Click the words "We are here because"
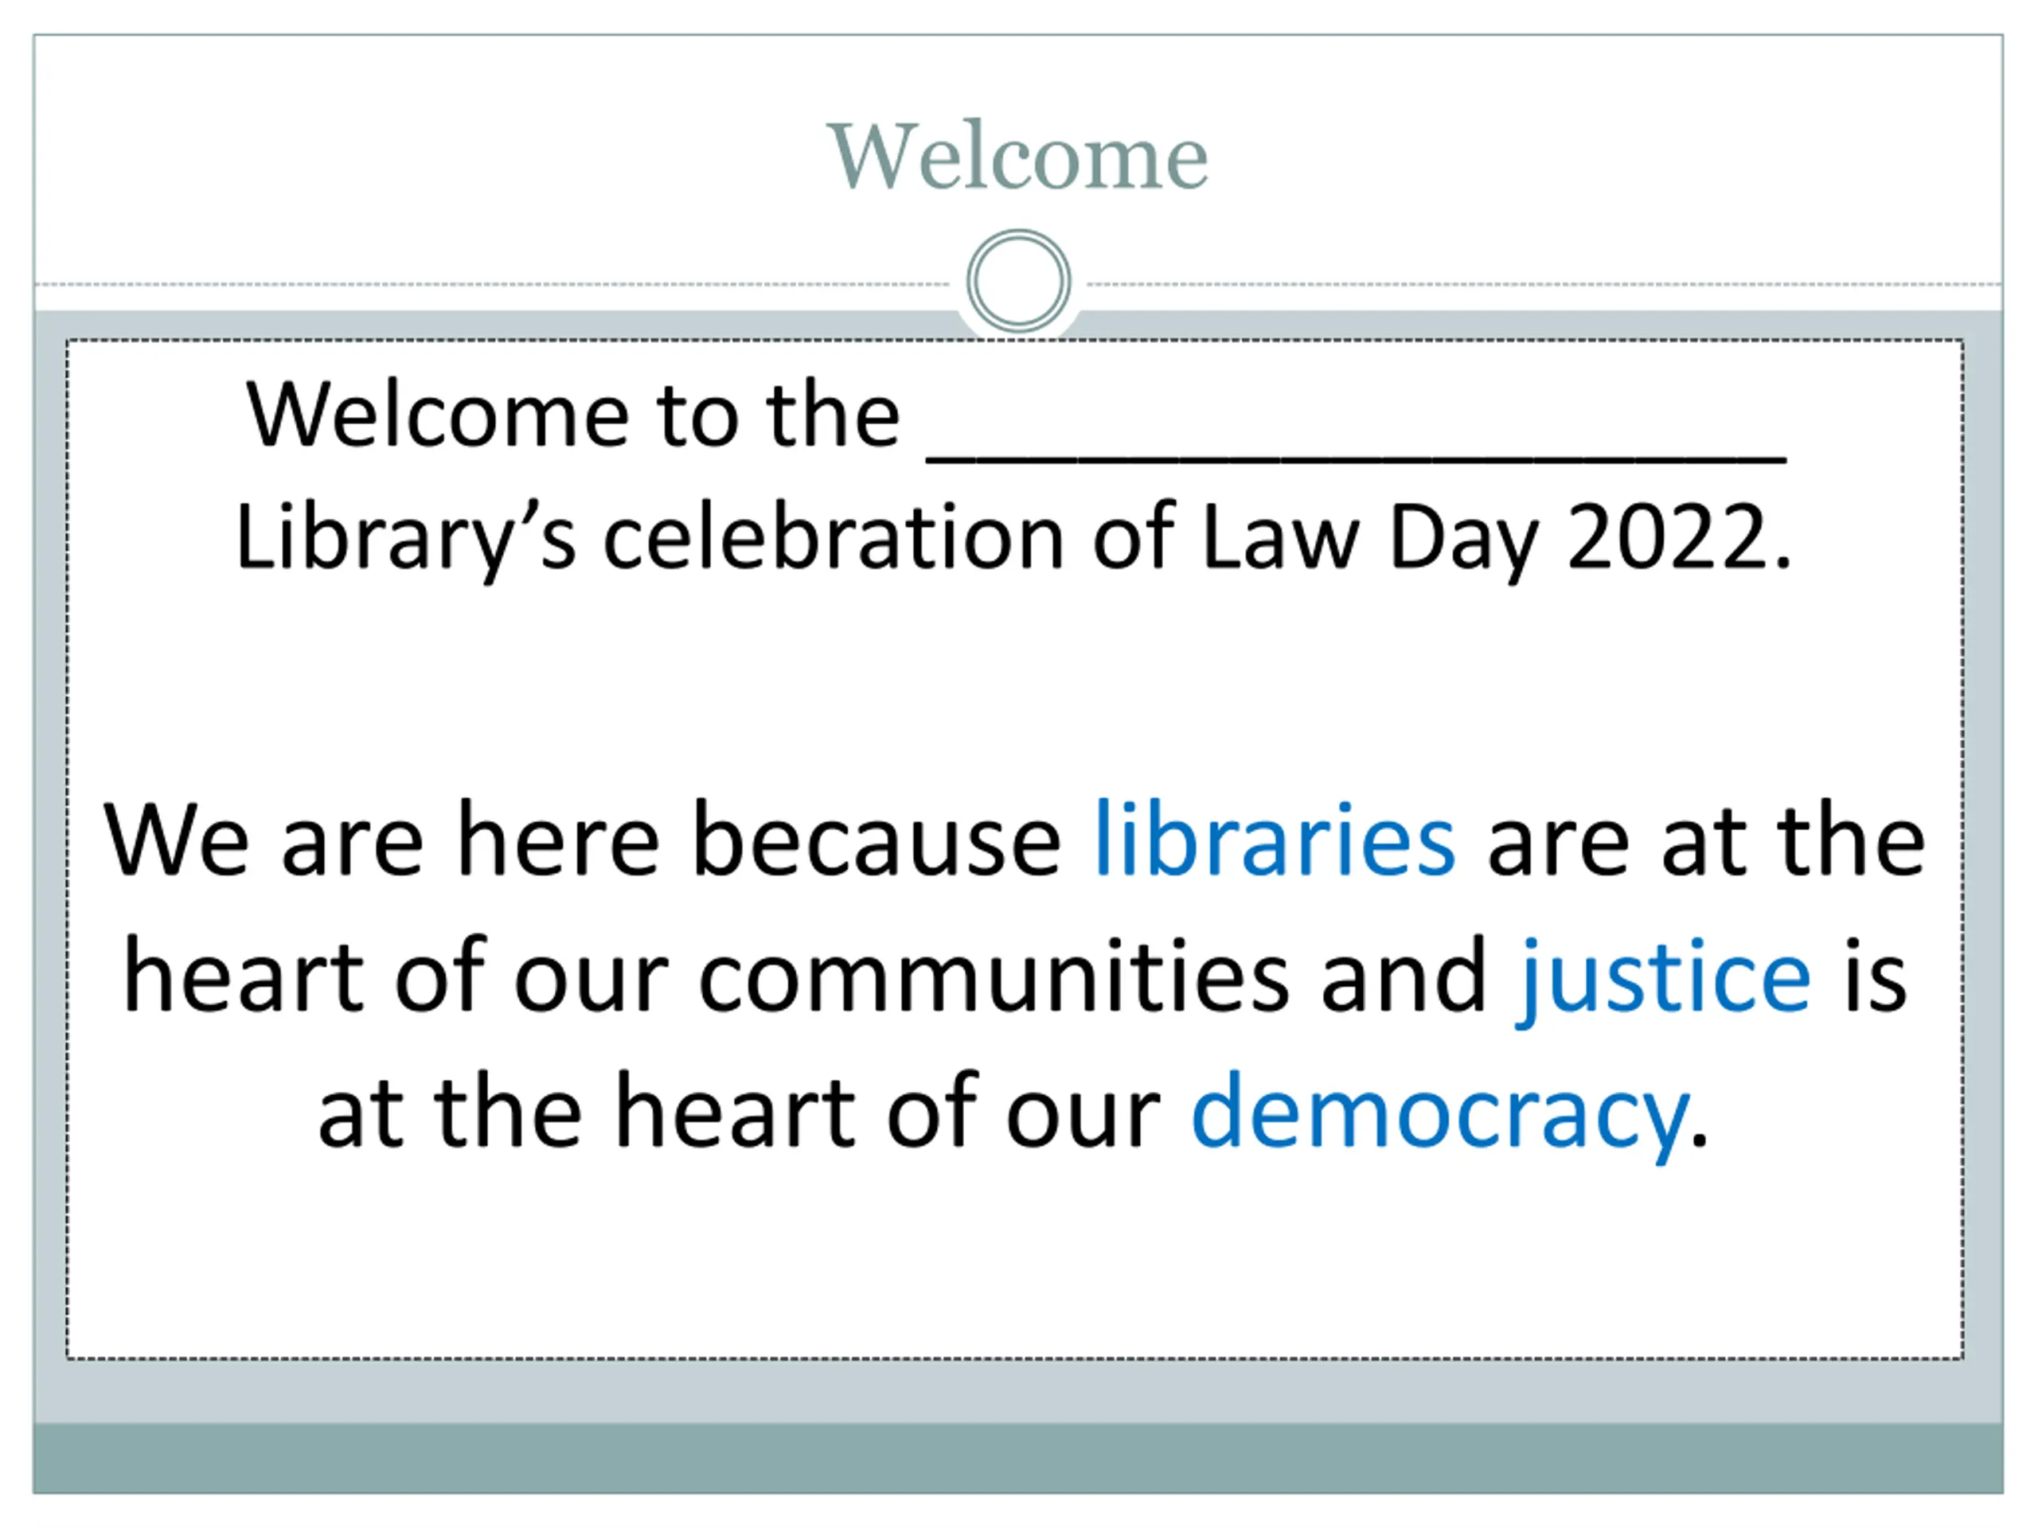Viewport: 2038px width, 1528px height. coord(582,839)
